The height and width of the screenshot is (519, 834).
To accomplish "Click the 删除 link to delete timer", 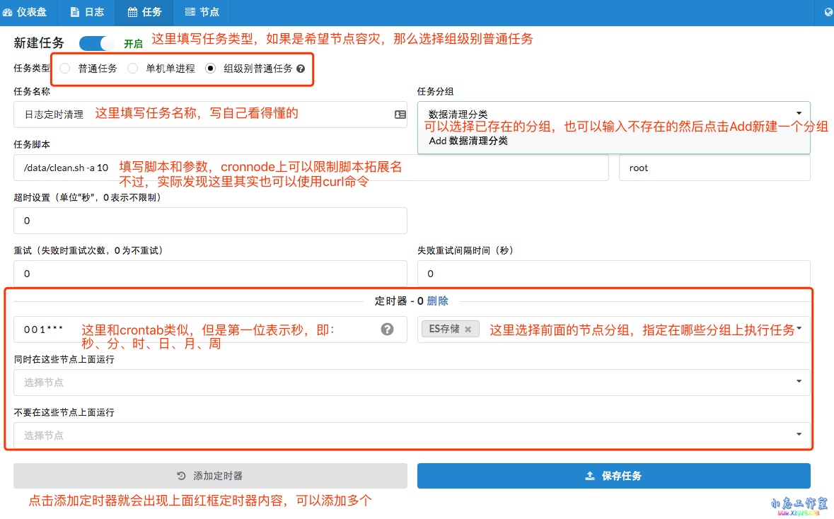I will coord(437,301).
